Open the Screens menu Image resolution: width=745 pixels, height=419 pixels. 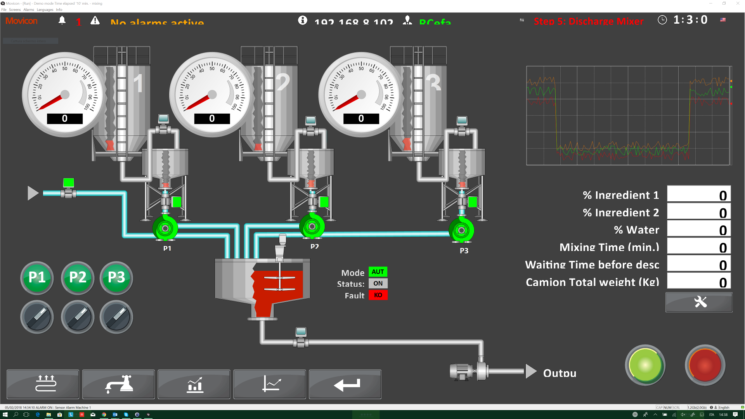click(x=15, y=10)
